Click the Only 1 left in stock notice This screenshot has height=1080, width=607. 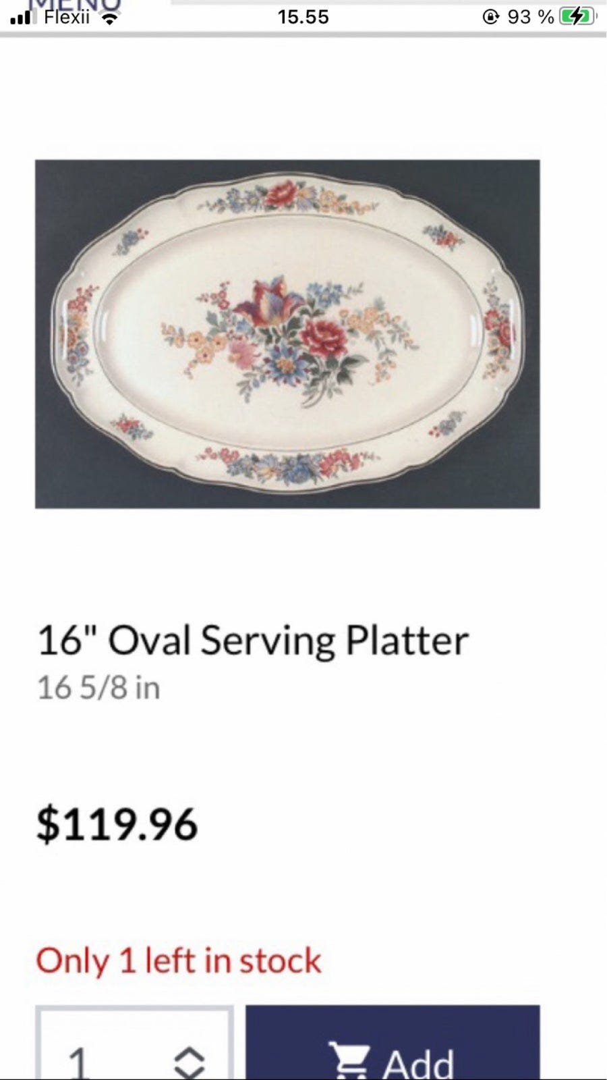click(x=179, y=961)
